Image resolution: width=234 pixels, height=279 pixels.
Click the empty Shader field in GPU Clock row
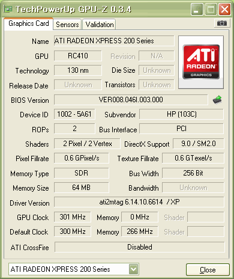pyautogui.click(x=206, y=217)
